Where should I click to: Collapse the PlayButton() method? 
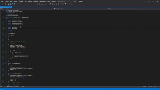6,63
